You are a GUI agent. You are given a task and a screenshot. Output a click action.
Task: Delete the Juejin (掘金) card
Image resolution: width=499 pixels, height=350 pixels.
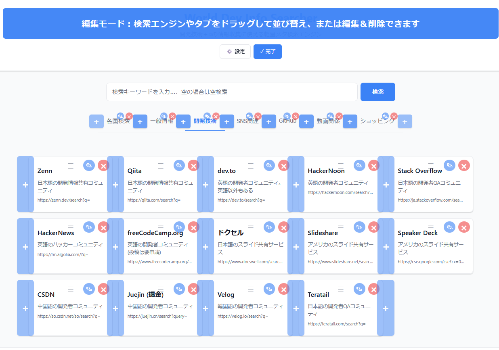194,289
